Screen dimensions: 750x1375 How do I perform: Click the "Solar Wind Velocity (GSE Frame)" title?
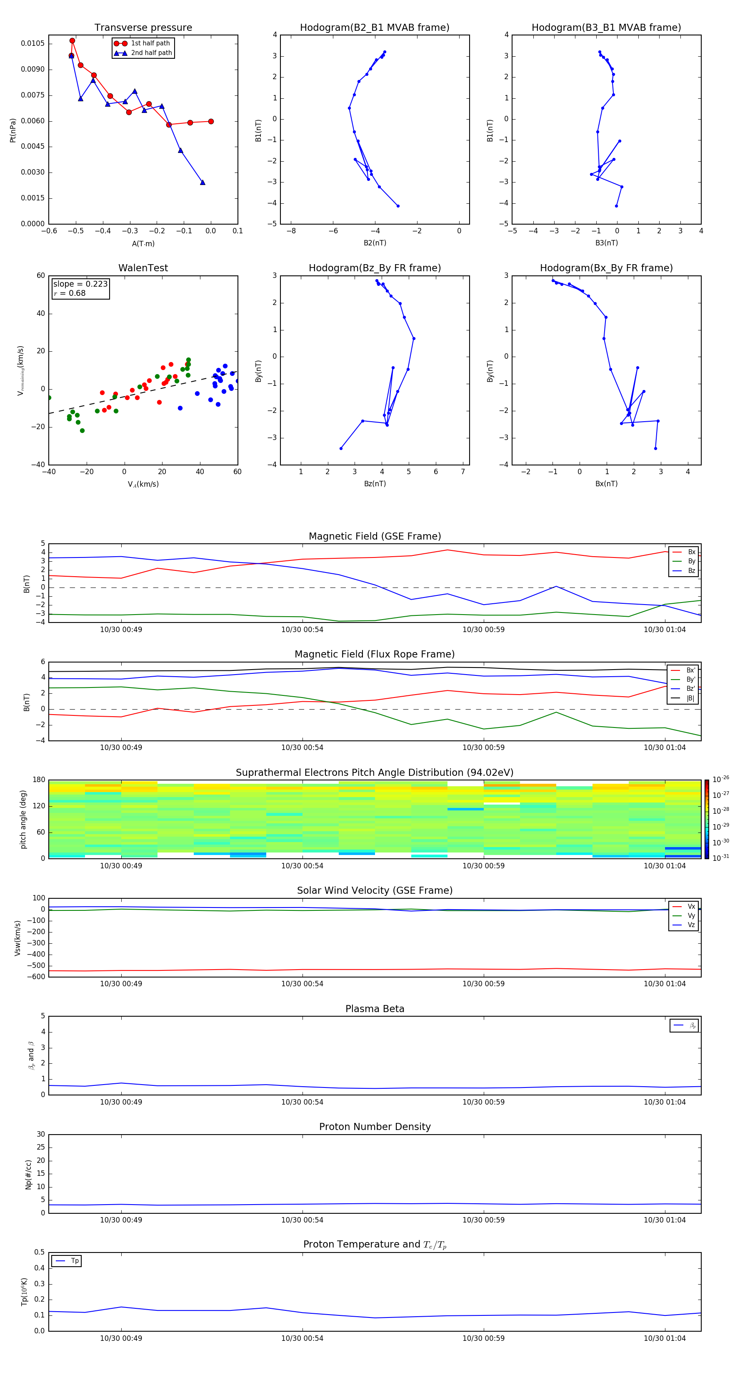[x=375, y=891]
